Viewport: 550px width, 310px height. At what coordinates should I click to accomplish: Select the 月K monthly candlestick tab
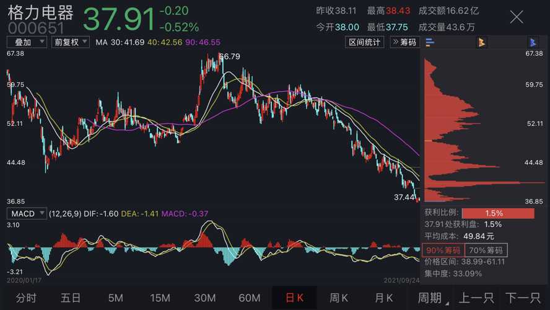pyautogui.click(x=384, y=298)
